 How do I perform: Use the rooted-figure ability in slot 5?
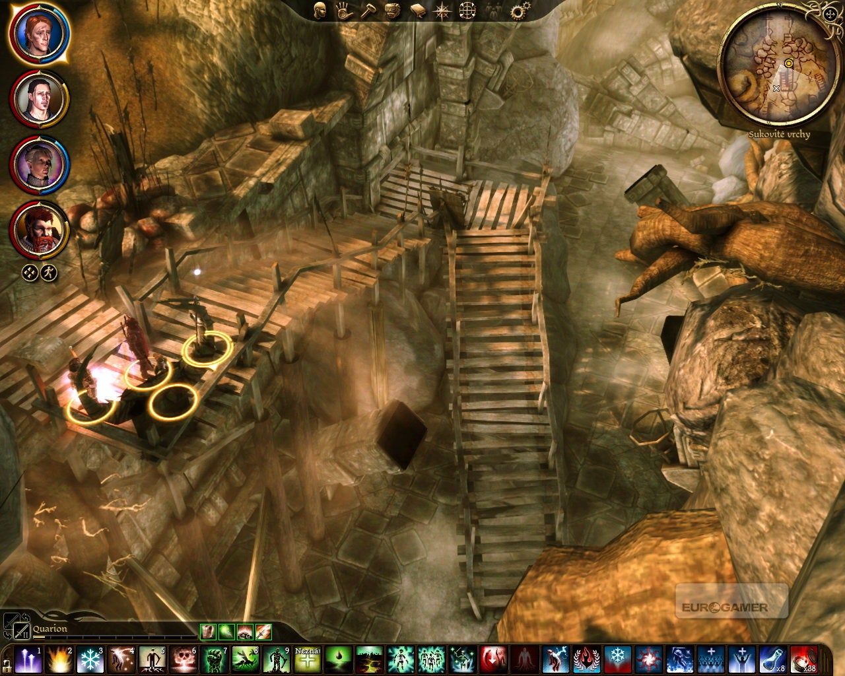click(152, 659)
